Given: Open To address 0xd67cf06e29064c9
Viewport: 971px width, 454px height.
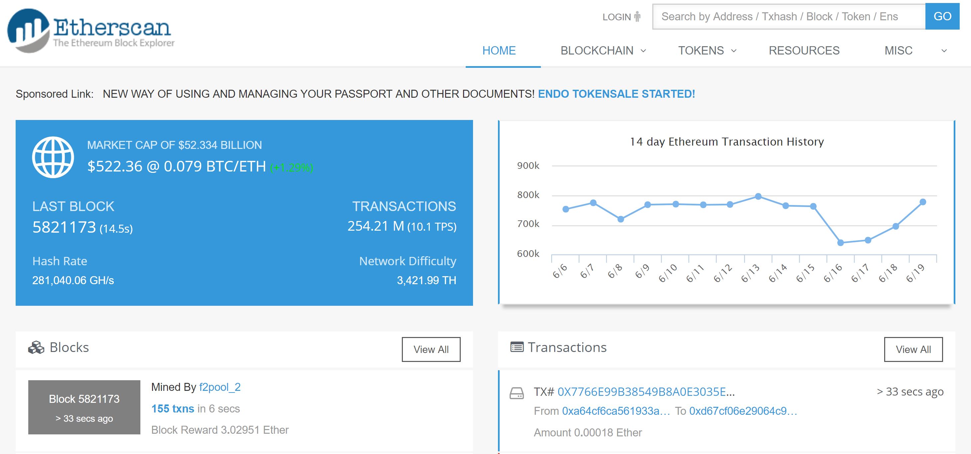Looking at the screenshot, I should pyautogui.click(x=743, y=411).
